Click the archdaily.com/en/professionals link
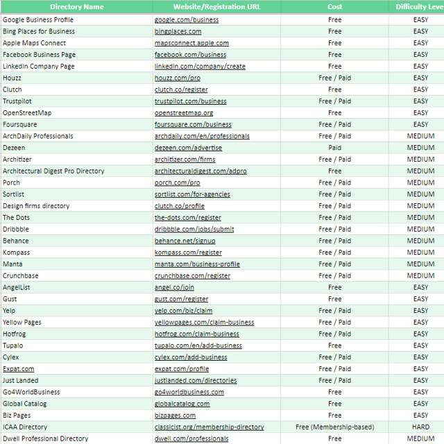Viewport: 444px width, 444px height. pos(202,136)
